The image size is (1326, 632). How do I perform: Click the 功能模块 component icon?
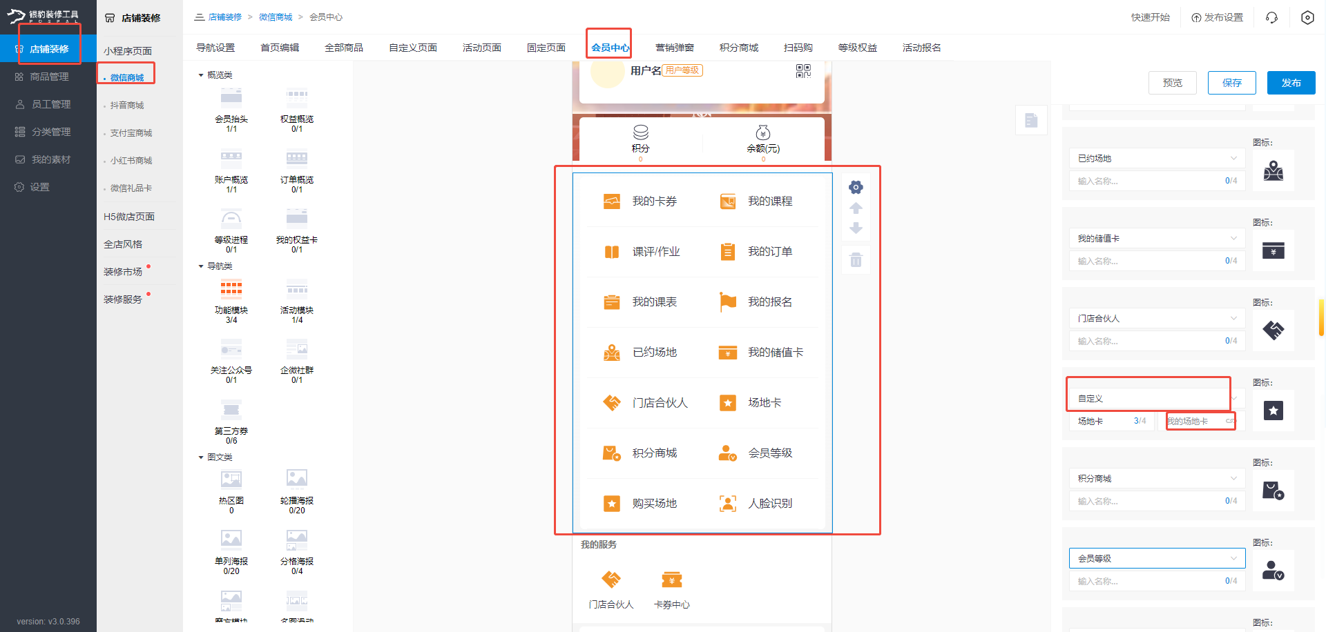[x=231, y=288]
